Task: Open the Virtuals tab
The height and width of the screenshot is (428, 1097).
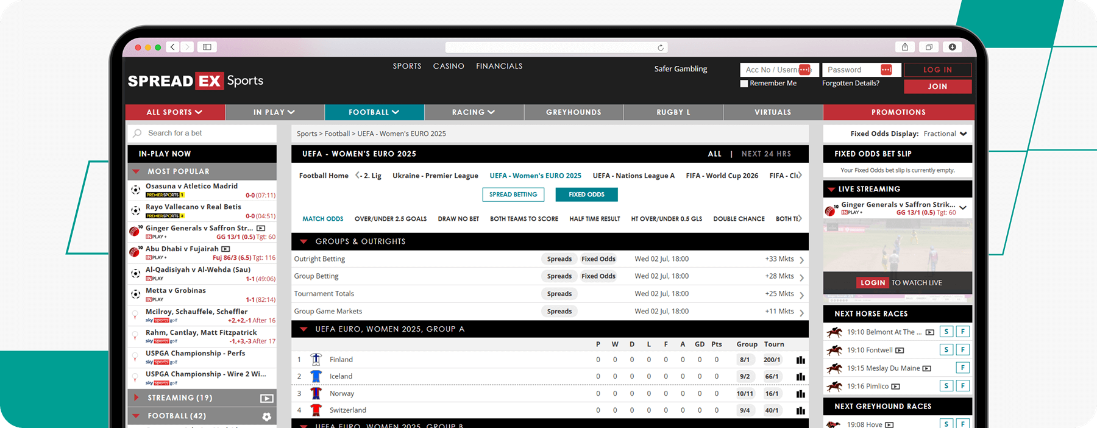Action: pyautogui.click(x=773, y=112)
